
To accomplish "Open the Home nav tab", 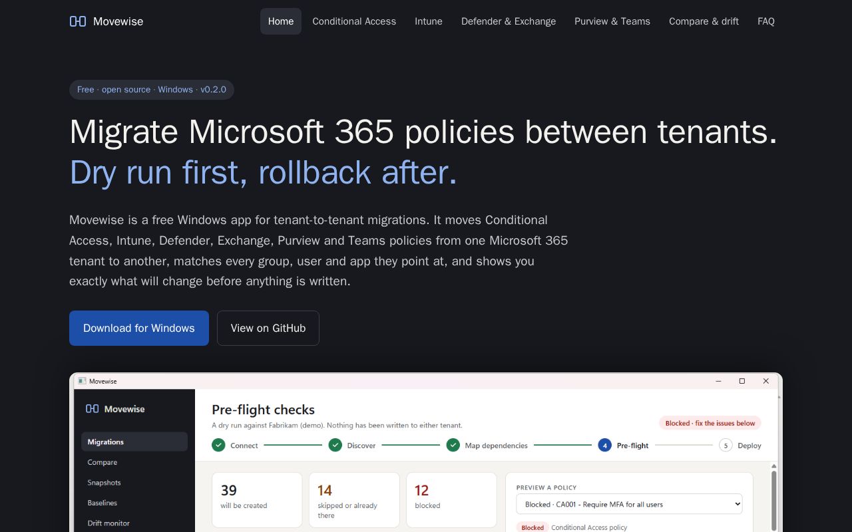I will pos(281,21).
